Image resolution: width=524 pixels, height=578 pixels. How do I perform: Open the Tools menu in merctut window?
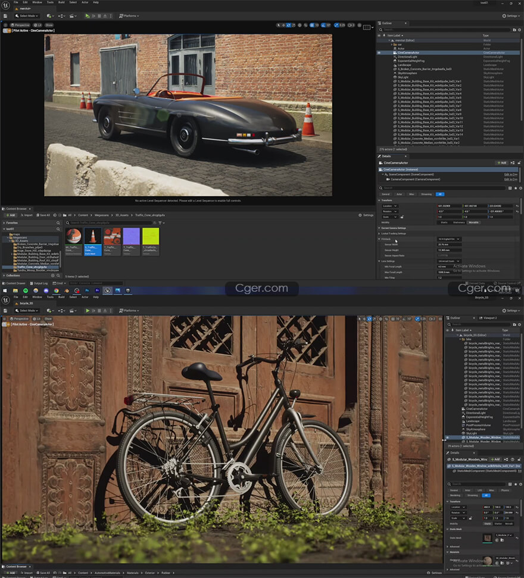coord(50,2)
